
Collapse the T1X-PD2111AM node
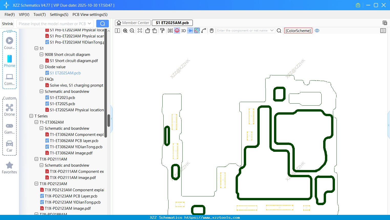pos(36,159)
